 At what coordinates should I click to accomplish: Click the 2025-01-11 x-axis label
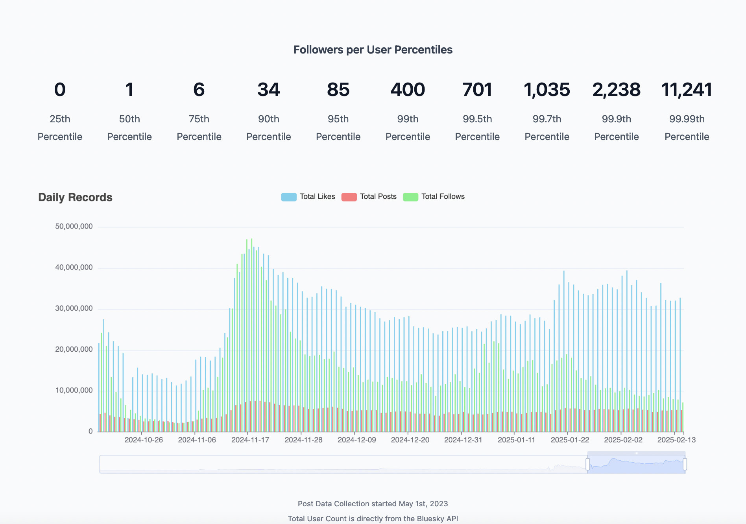(x=517, y=440)
